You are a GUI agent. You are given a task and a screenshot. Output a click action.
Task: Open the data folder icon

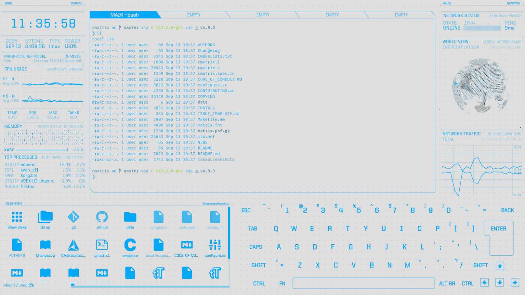[x=130, y=217]
